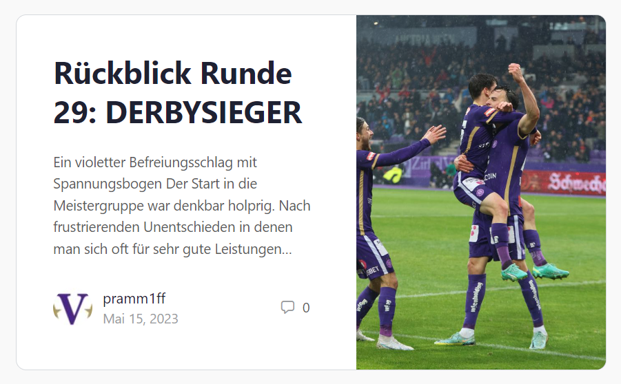Click the excerpt line starting "Ein violetter Befreiungsschlag"
The height and width of the screenshot is (384, 621).
(155, 162)
